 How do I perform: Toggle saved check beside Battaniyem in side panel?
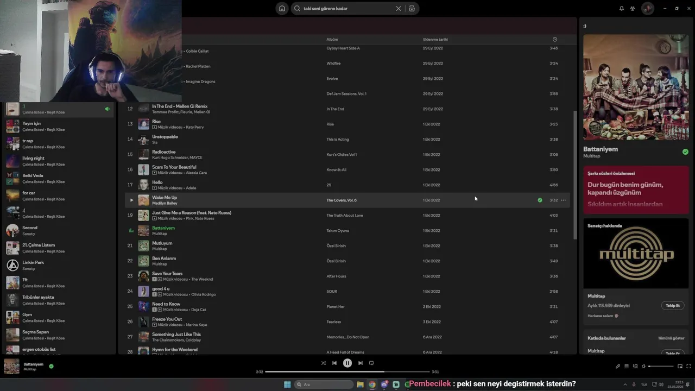(x=685, y=152)
